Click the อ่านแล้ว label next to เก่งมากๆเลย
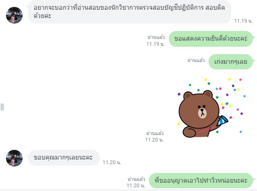 point(196,61)
